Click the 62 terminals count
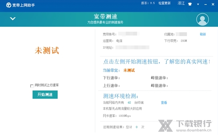The width and height of the screenshot is (218, 135). point(129,103)
